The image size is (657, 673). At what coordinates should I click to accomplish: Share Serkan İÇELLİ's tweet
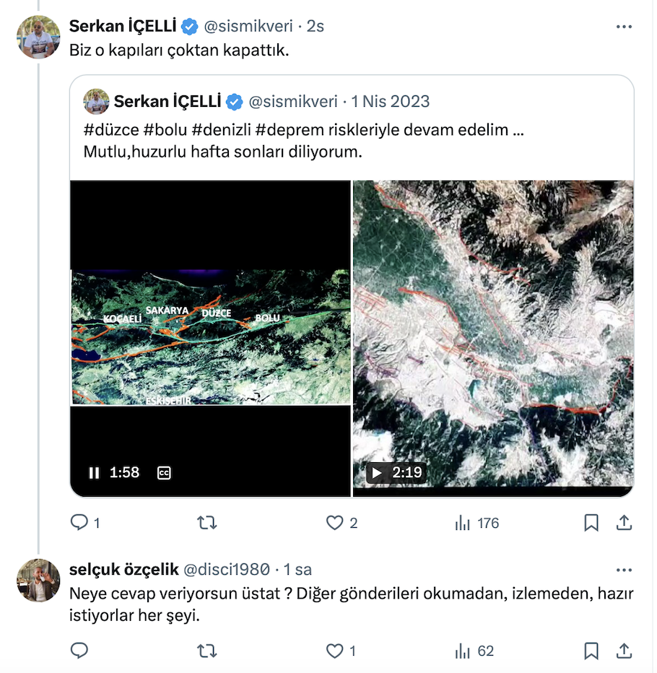pyautogui.click(x=625, y=523)
